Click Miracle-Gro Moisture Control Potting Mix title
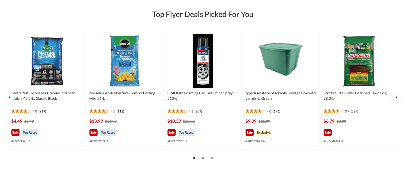The height and width of the screenshot is (169, 406). click(x=122, y=96)
